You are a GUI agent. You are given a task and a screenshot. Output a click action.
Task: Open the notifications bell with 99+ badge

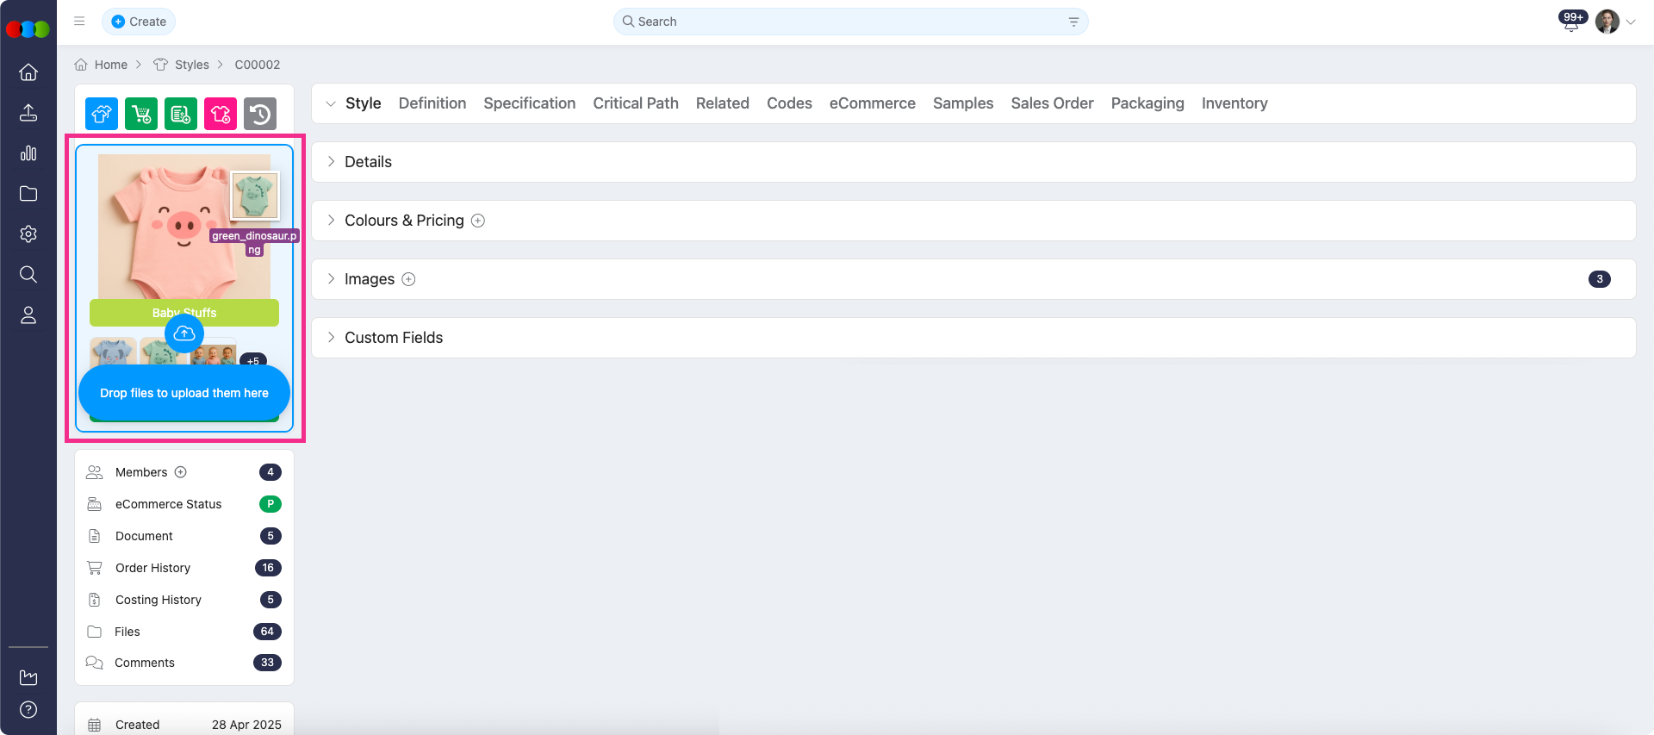tap(1570, 22)
